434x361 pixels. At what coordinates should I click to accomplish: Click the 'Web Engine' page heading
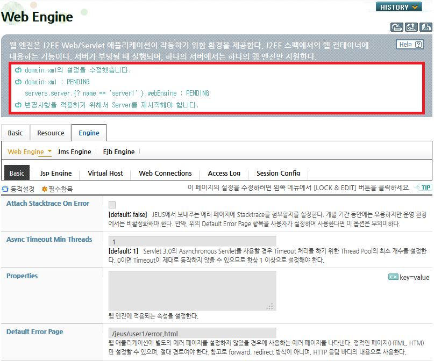tap(37, 17)
